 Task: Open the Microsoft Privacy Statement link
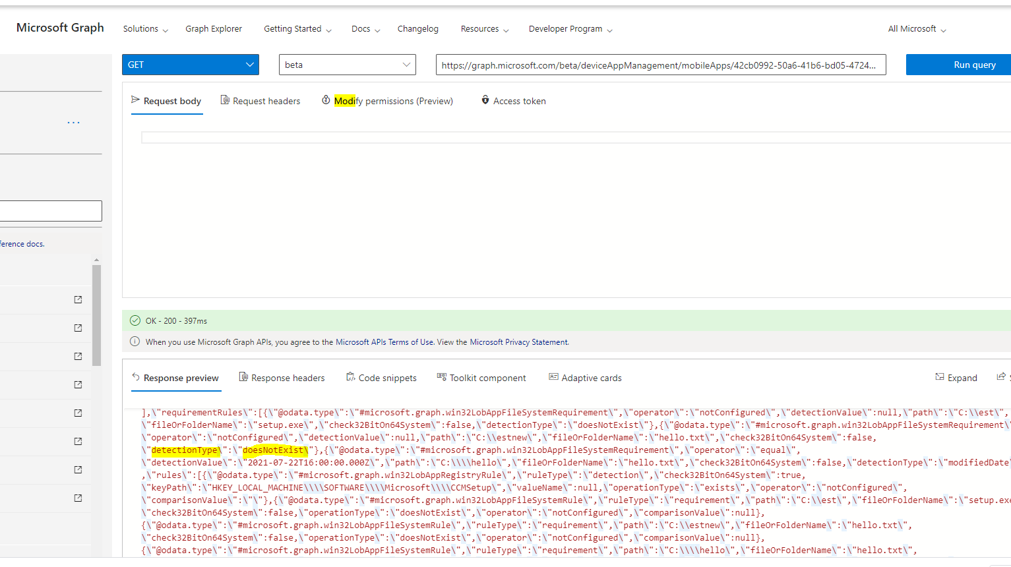[x=518, y=342]
